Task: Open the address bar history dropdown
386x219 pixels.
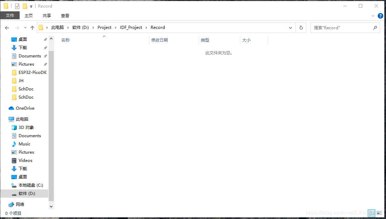Action: 291,28
